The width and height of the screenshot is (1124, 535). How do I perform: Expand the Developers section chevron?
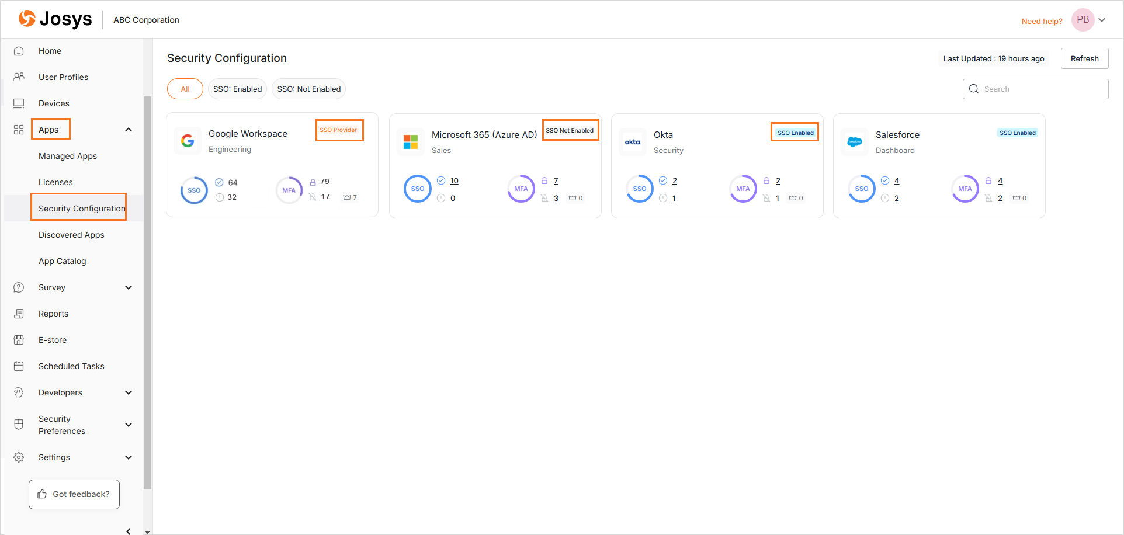click(x=129, y=392)
